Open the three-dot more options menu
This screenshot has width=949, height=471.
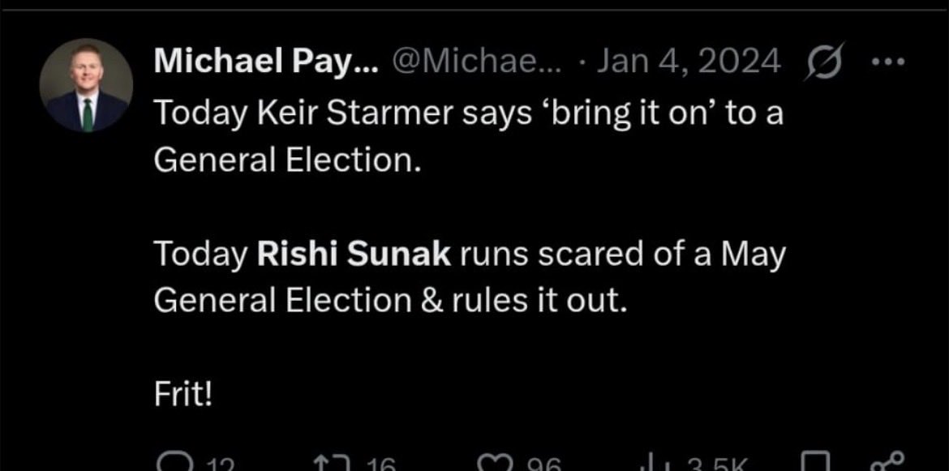[887, 61]
